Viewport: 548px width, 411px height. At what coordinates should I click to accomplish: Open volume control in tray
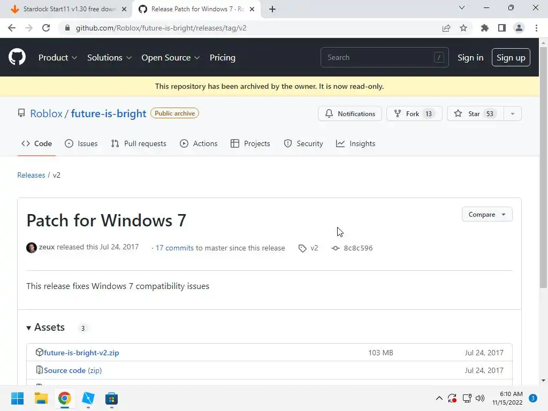pyautogui.click(x=480, y=398)
